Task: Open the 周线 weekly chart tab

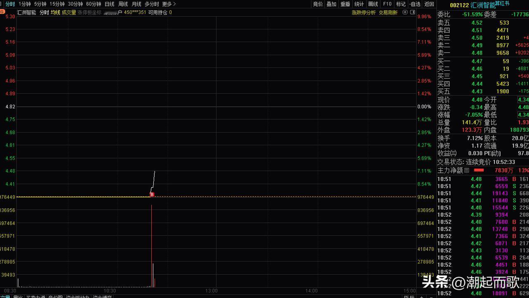Action: [x=123, y=4]
